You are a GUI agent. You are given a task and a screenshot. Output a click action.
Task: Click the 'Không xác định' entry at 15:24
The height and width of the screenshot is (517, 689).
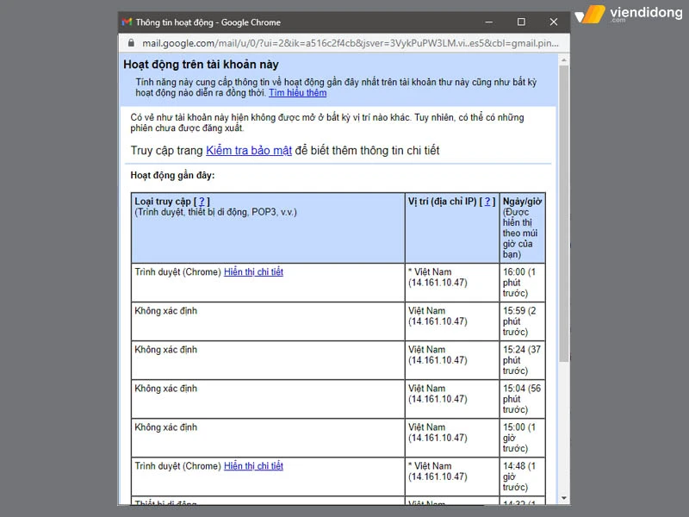pyautogui.click(x=166, y=350)
